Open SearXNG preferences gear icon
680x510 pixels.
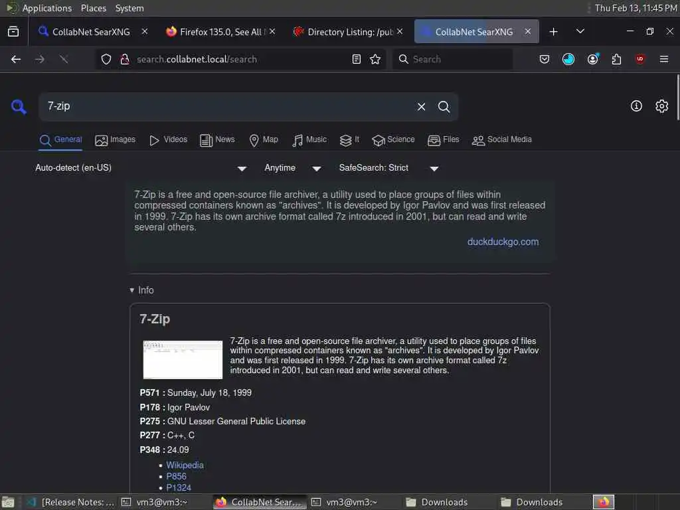(x=662, y=106)
